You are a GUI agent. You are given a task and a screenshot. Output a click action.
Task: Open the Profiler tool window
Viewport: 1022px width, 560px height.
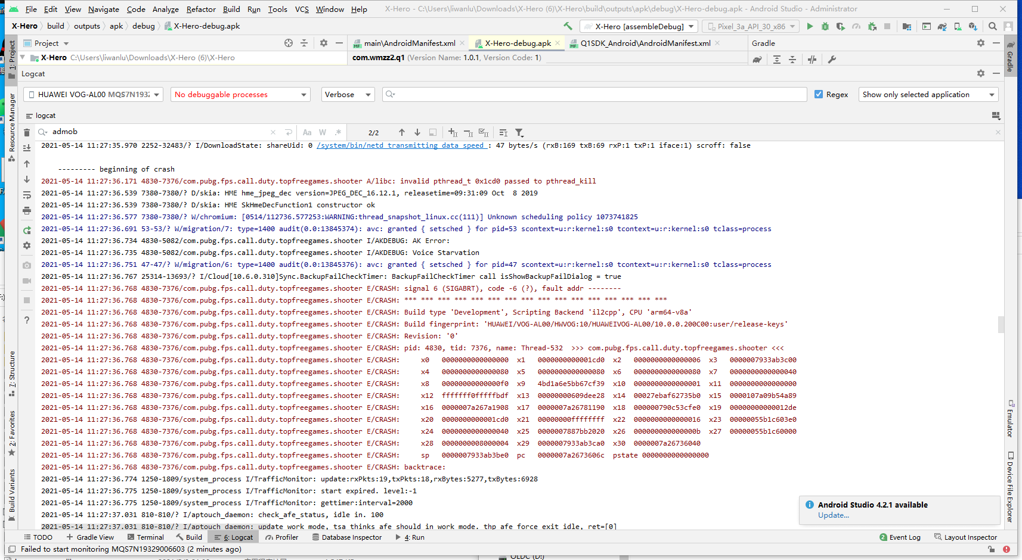coord(282,537)
